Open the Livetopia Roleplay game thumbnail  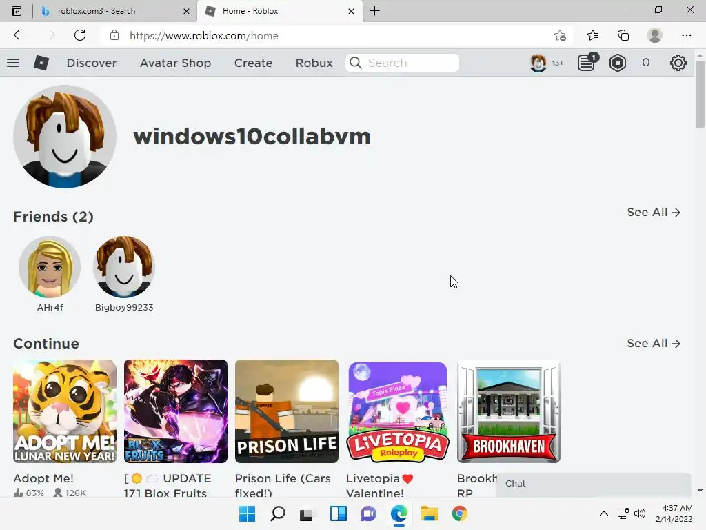[x=398, y=411]
